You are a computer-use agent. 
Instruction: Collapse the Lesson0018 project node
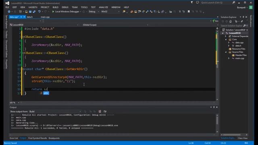pyautogui.click(x=223, y=33)
